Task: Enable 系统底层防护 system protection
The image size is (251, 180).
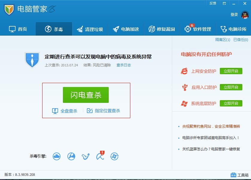Action: 231,103
